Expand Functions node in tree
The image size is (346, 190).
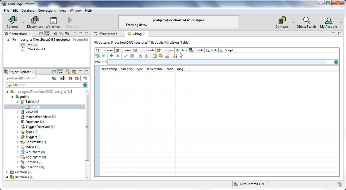pos(18,122)
